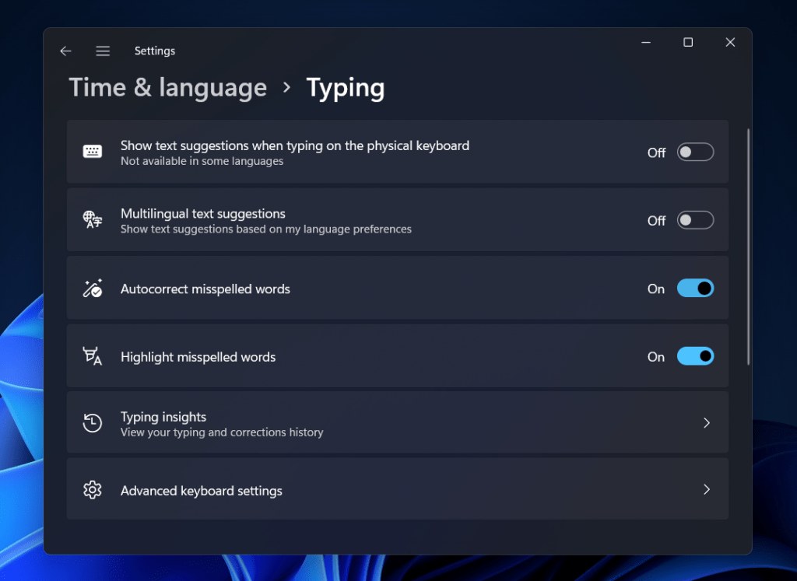The width and height of the screenshot is (797, 581).
Task: Click the advanced keyboard settings gear icon
Action: point(93,489)
